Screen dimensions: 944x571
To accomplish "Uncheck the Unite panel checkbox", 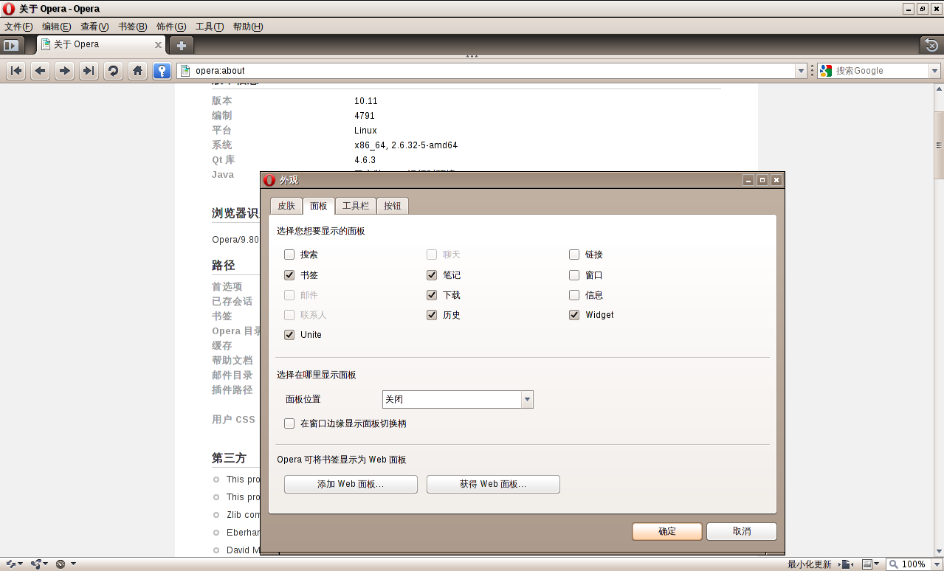I will (x=289, y=335).
